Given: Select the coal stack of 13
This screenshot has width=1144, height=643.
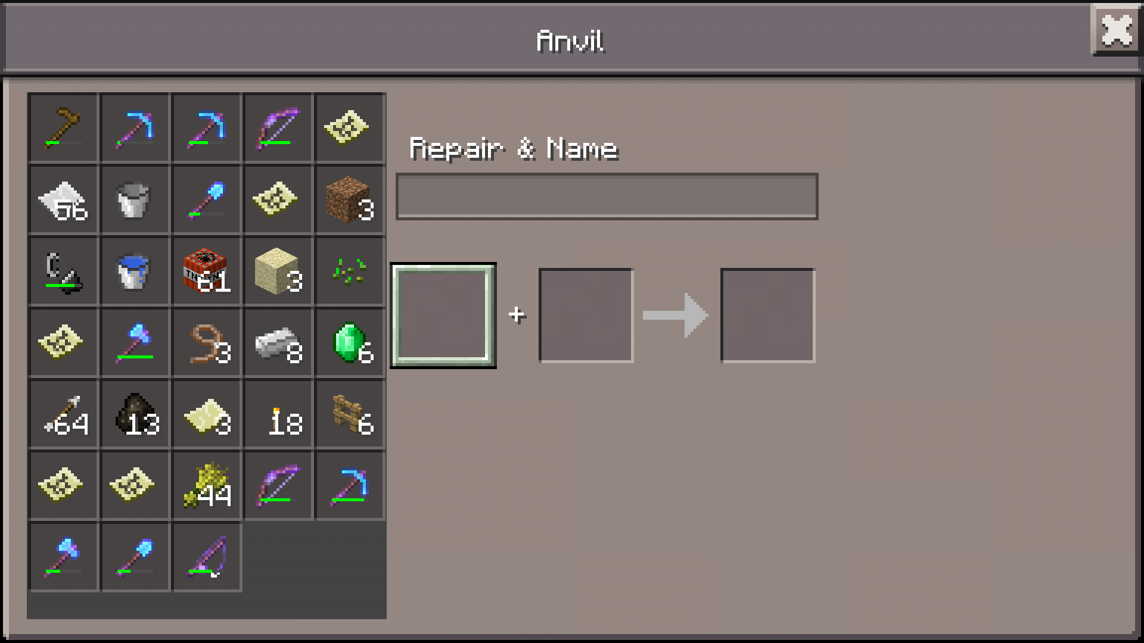Looking at the screenshot, I should coord(135,413).
